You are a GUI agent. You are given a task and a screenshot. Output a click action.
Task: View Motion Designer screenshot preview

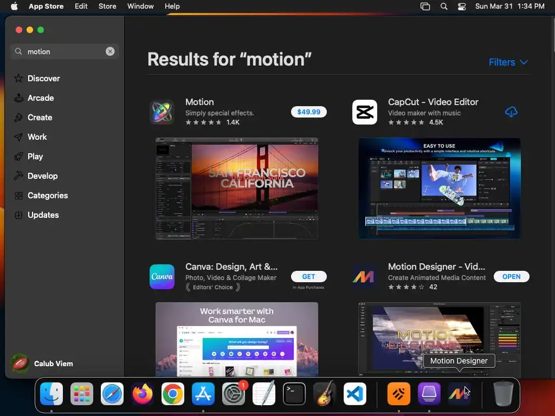click(x=439, y=339)
